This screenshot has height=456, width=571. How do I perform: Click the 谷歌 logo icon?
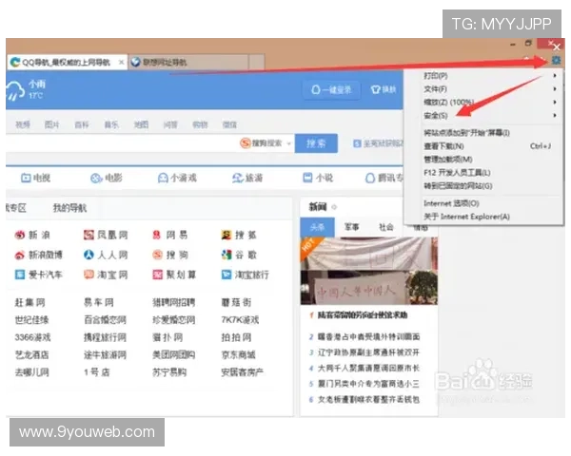pos(226,255)
